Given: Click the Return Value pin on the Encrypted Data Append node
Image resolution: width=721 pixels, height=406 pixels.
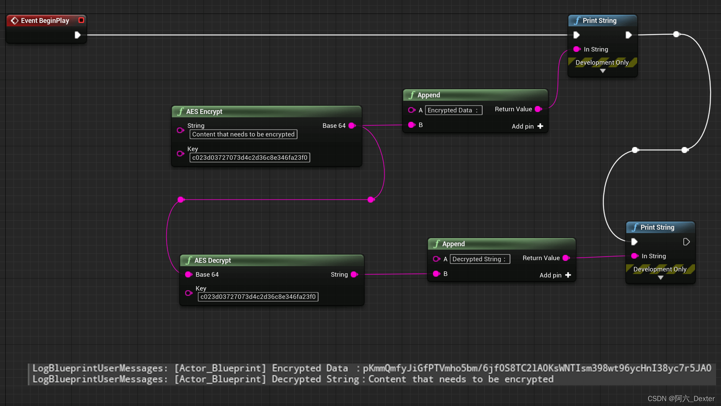Looking at the screenshot, I should click(x=538, y=109).
